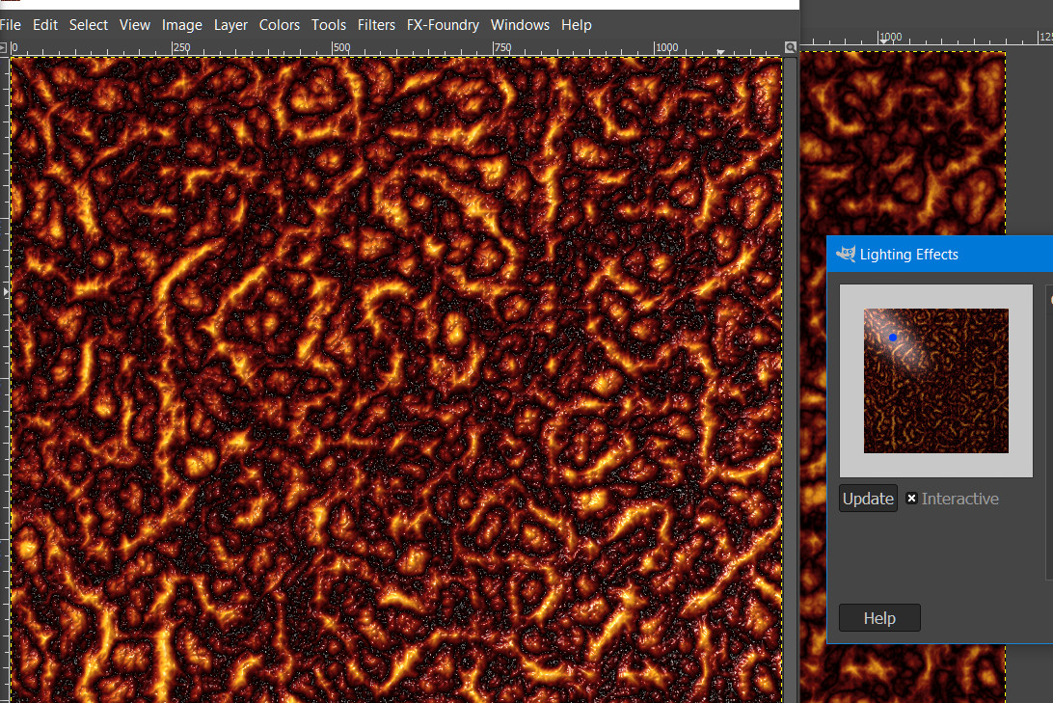Open the Tools menu
The image size is (1053, 703).
[x=329, y=25]
